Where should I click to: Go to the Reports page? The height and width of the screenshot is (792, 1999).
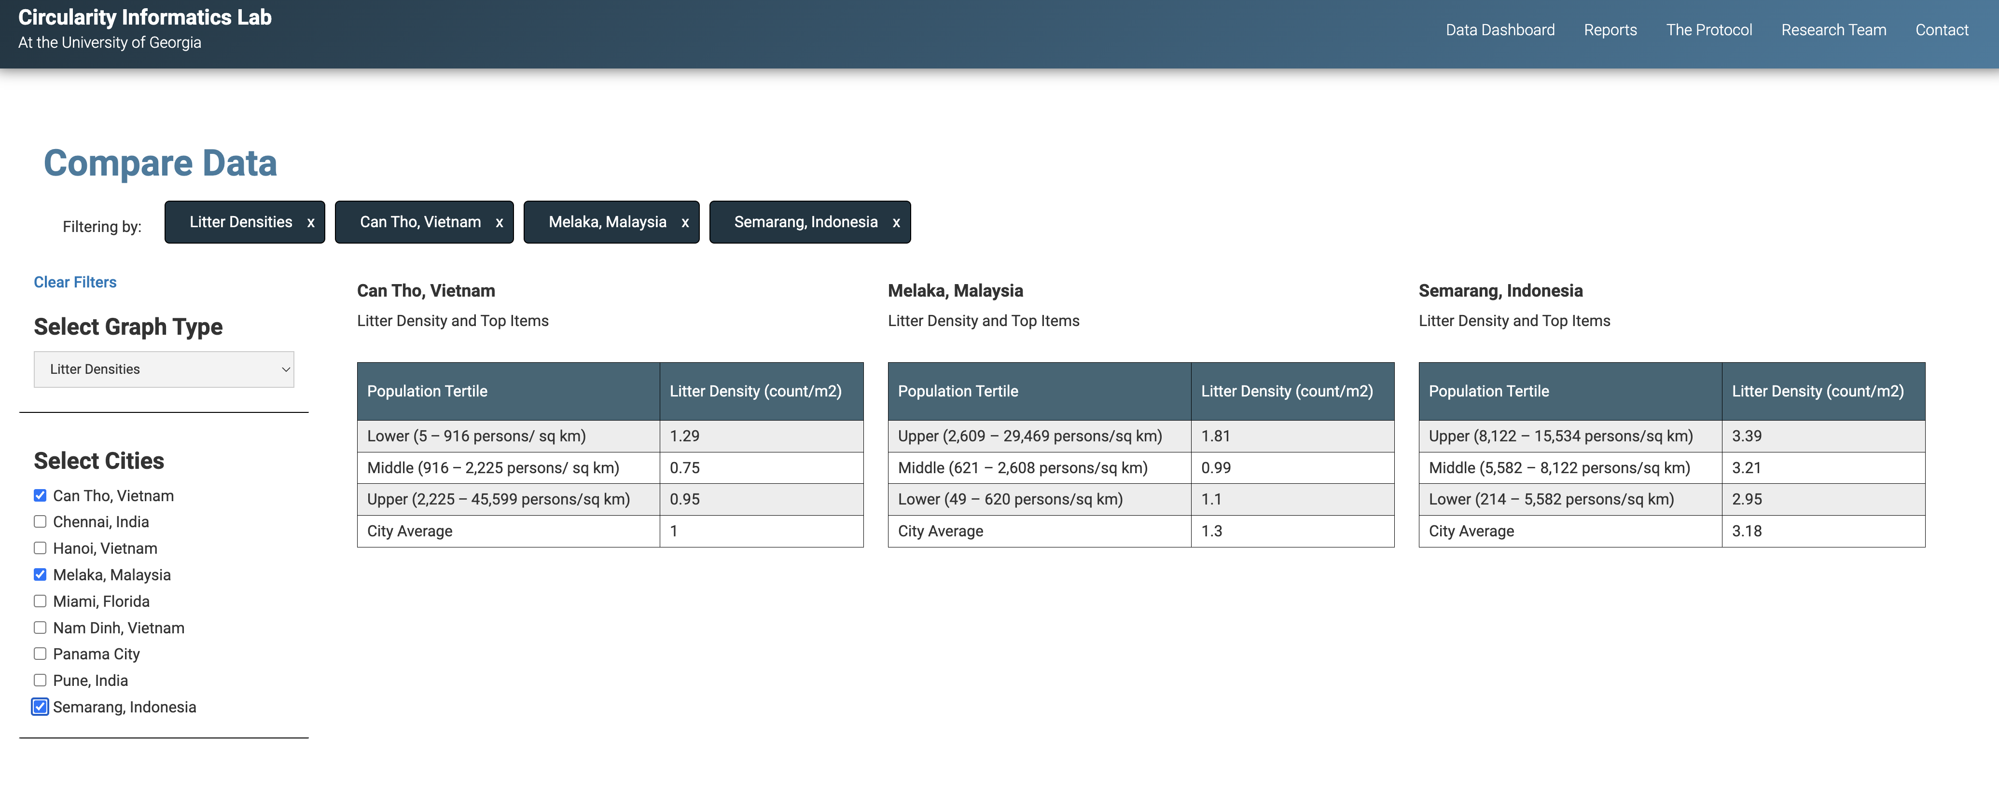(x=1610, y=29)
